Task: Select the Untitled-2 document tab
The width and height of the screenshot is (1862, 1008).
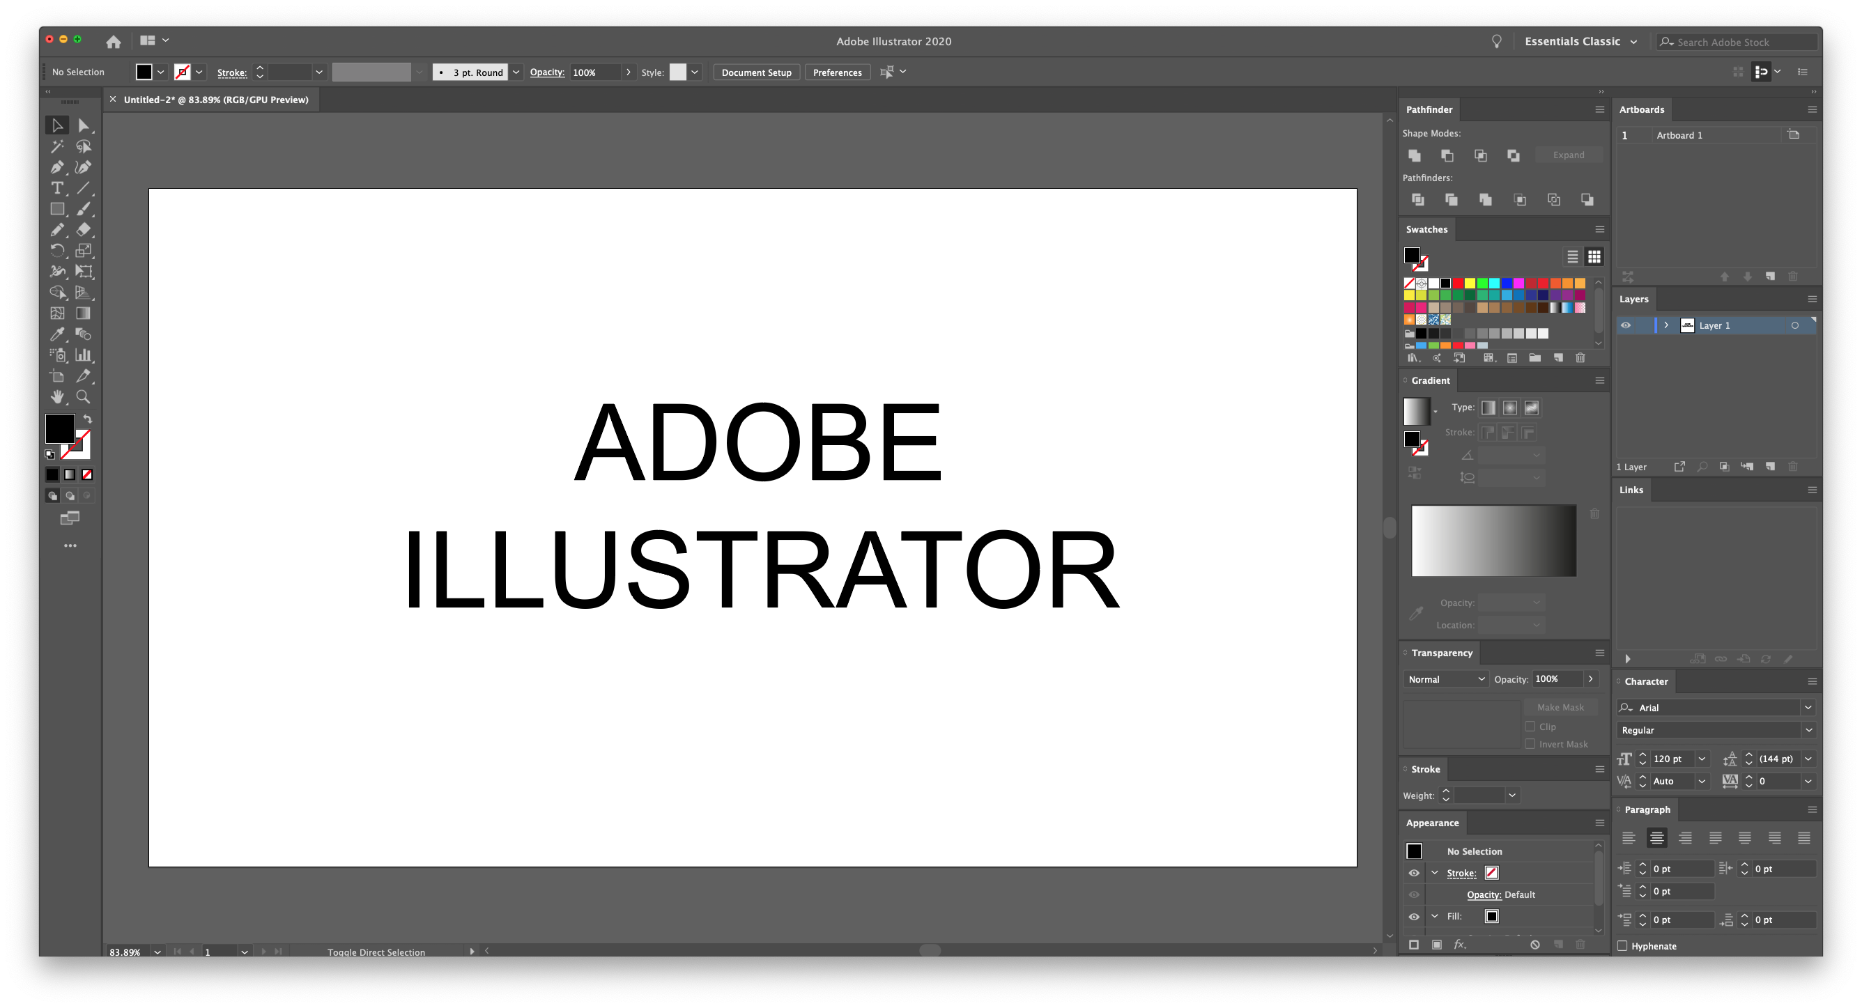Action: [215, 100]
